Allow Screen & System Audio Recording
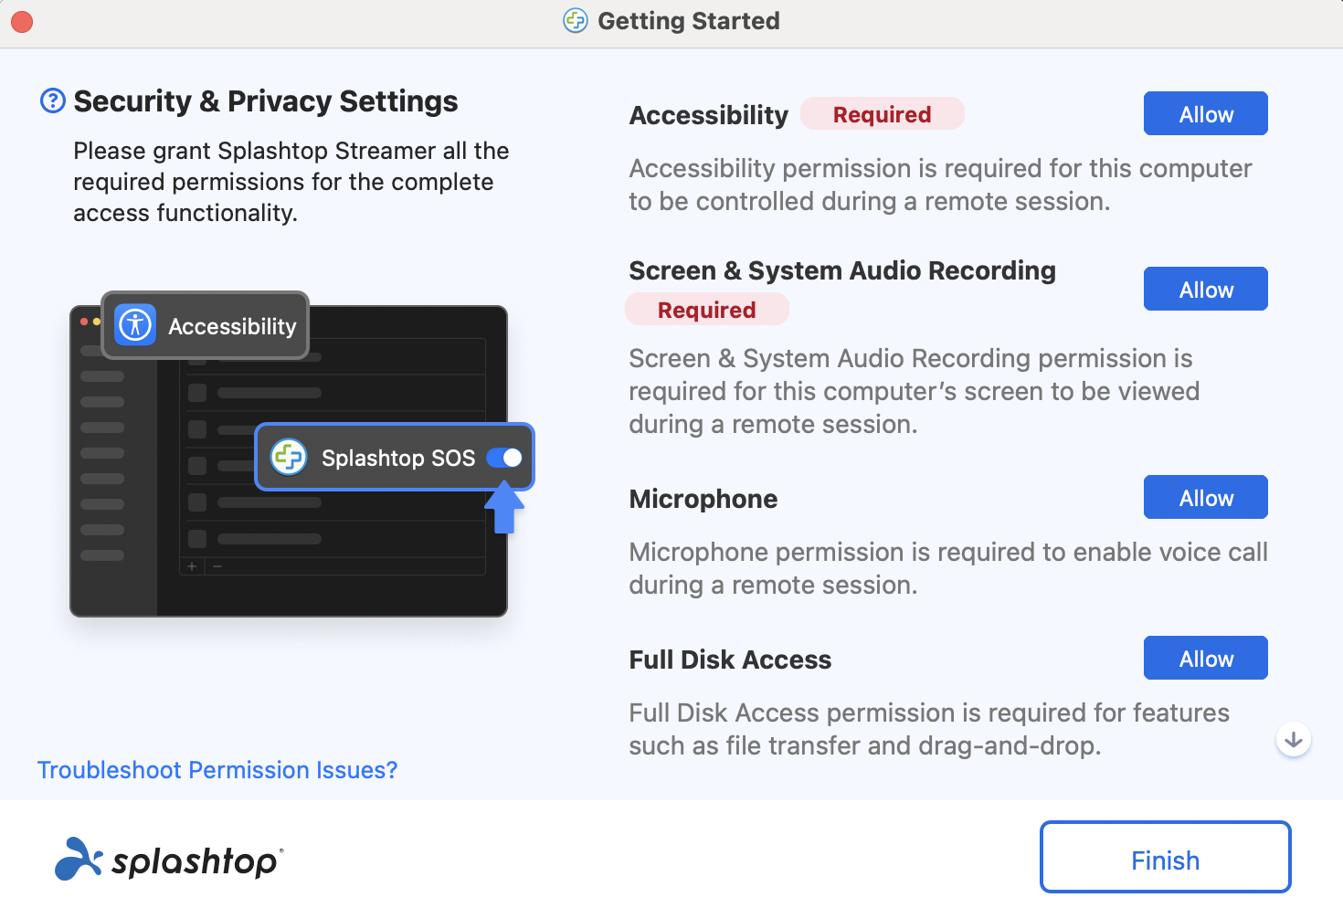Image resolution: width=1343 pixels, height=908 pixels. coord(1206,289)
